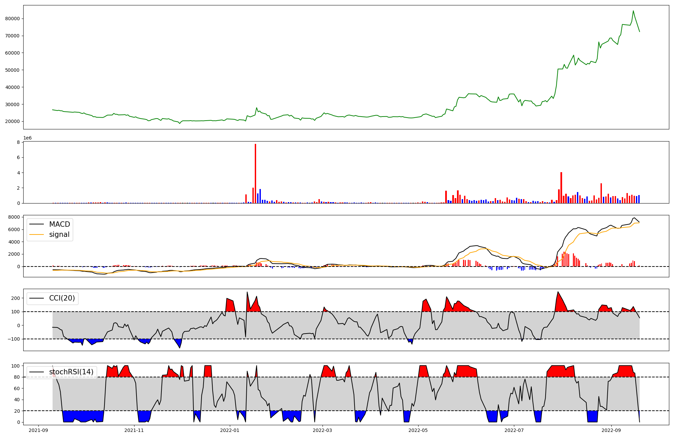674x438 pixels.
Task: Click the 2022-07 date tick label
Action: pyautogui.click(x=514, y=430)
